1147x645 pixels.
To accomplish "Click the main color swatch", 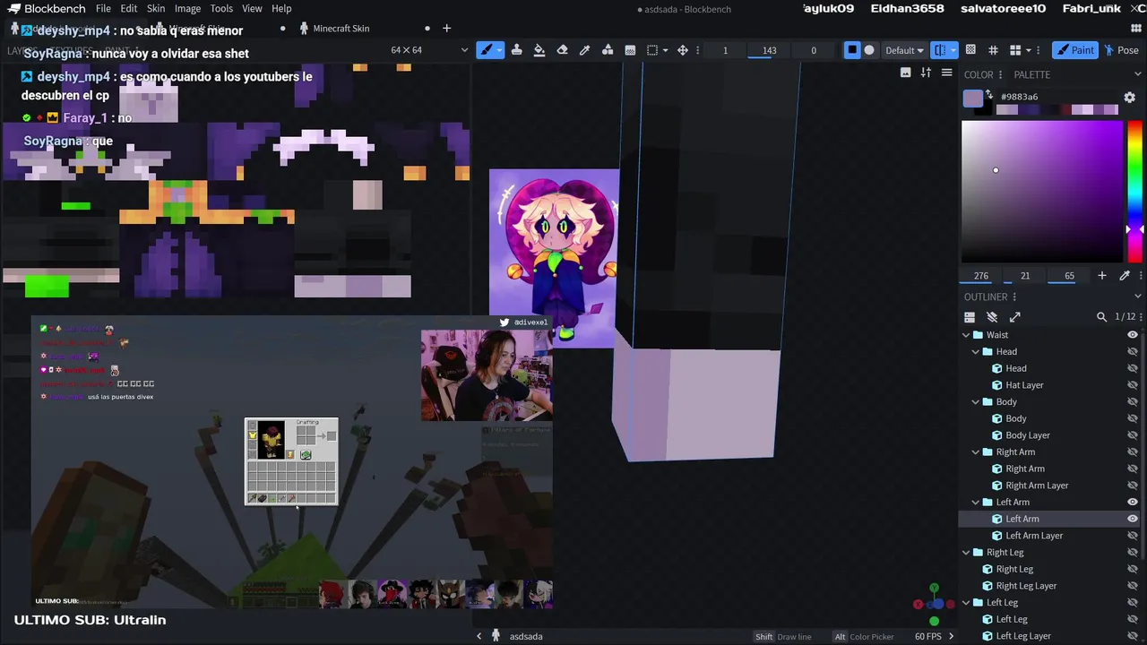I will coord(972,99).
